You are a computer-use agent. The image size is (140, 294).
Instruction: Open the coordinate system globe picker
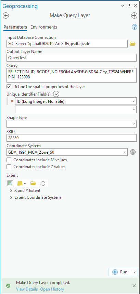[x=133, y=152]
